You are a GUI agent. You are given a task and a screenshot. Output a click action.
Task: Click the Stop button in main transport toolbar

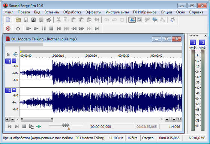click(x=51, y=28)
